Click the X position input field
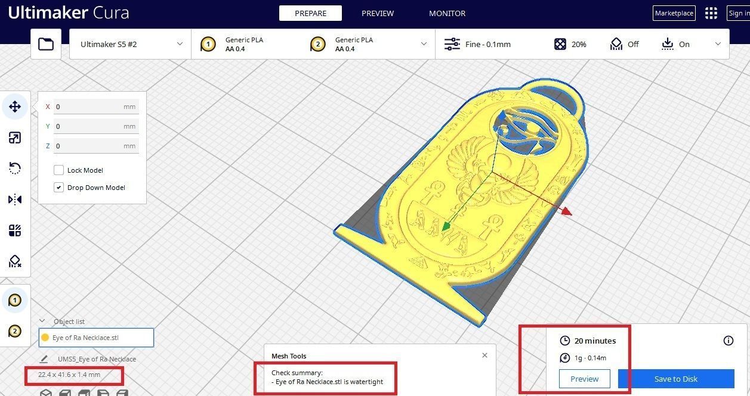Screen dimensions: 750x396 point(96,107)
